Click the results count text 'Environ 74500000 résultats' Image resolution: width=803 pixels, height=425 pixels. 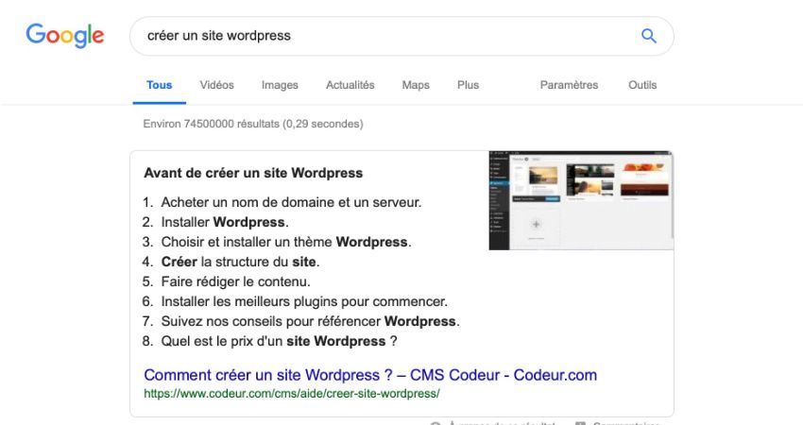click(252, 124)
